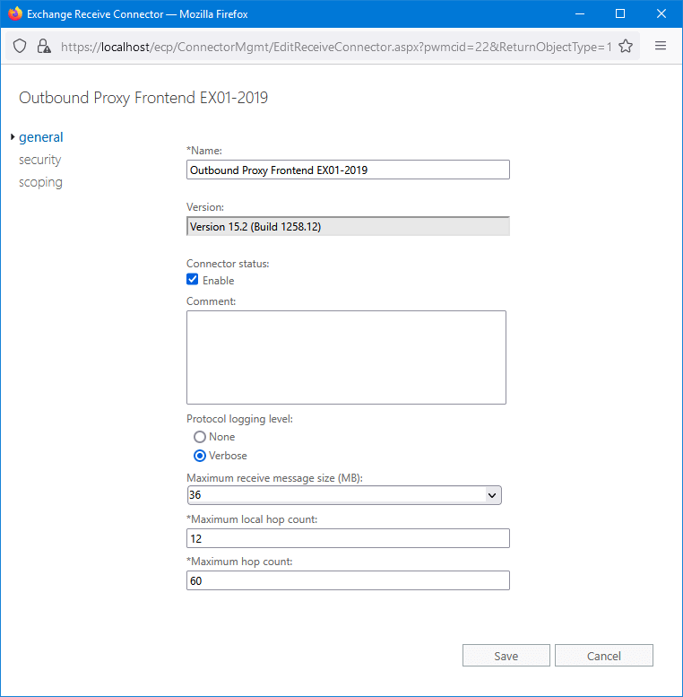Toggle the Enable connector status checkbox
The height and width of the screenshot is (697, 683).
point(193,280)
